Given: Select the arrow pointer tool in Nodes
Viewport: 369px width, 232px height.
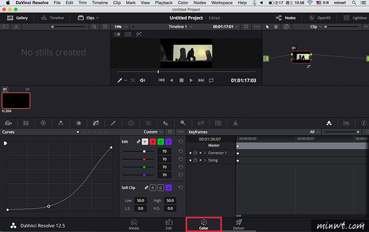Looking at the screenshot, I should (267, 26).
